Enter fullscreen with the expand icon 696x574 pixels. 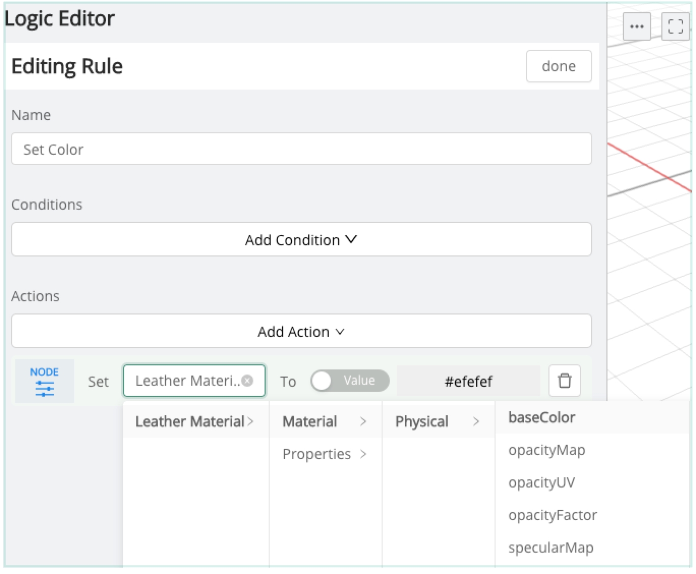pyautogui.click(x=675, y=26)
